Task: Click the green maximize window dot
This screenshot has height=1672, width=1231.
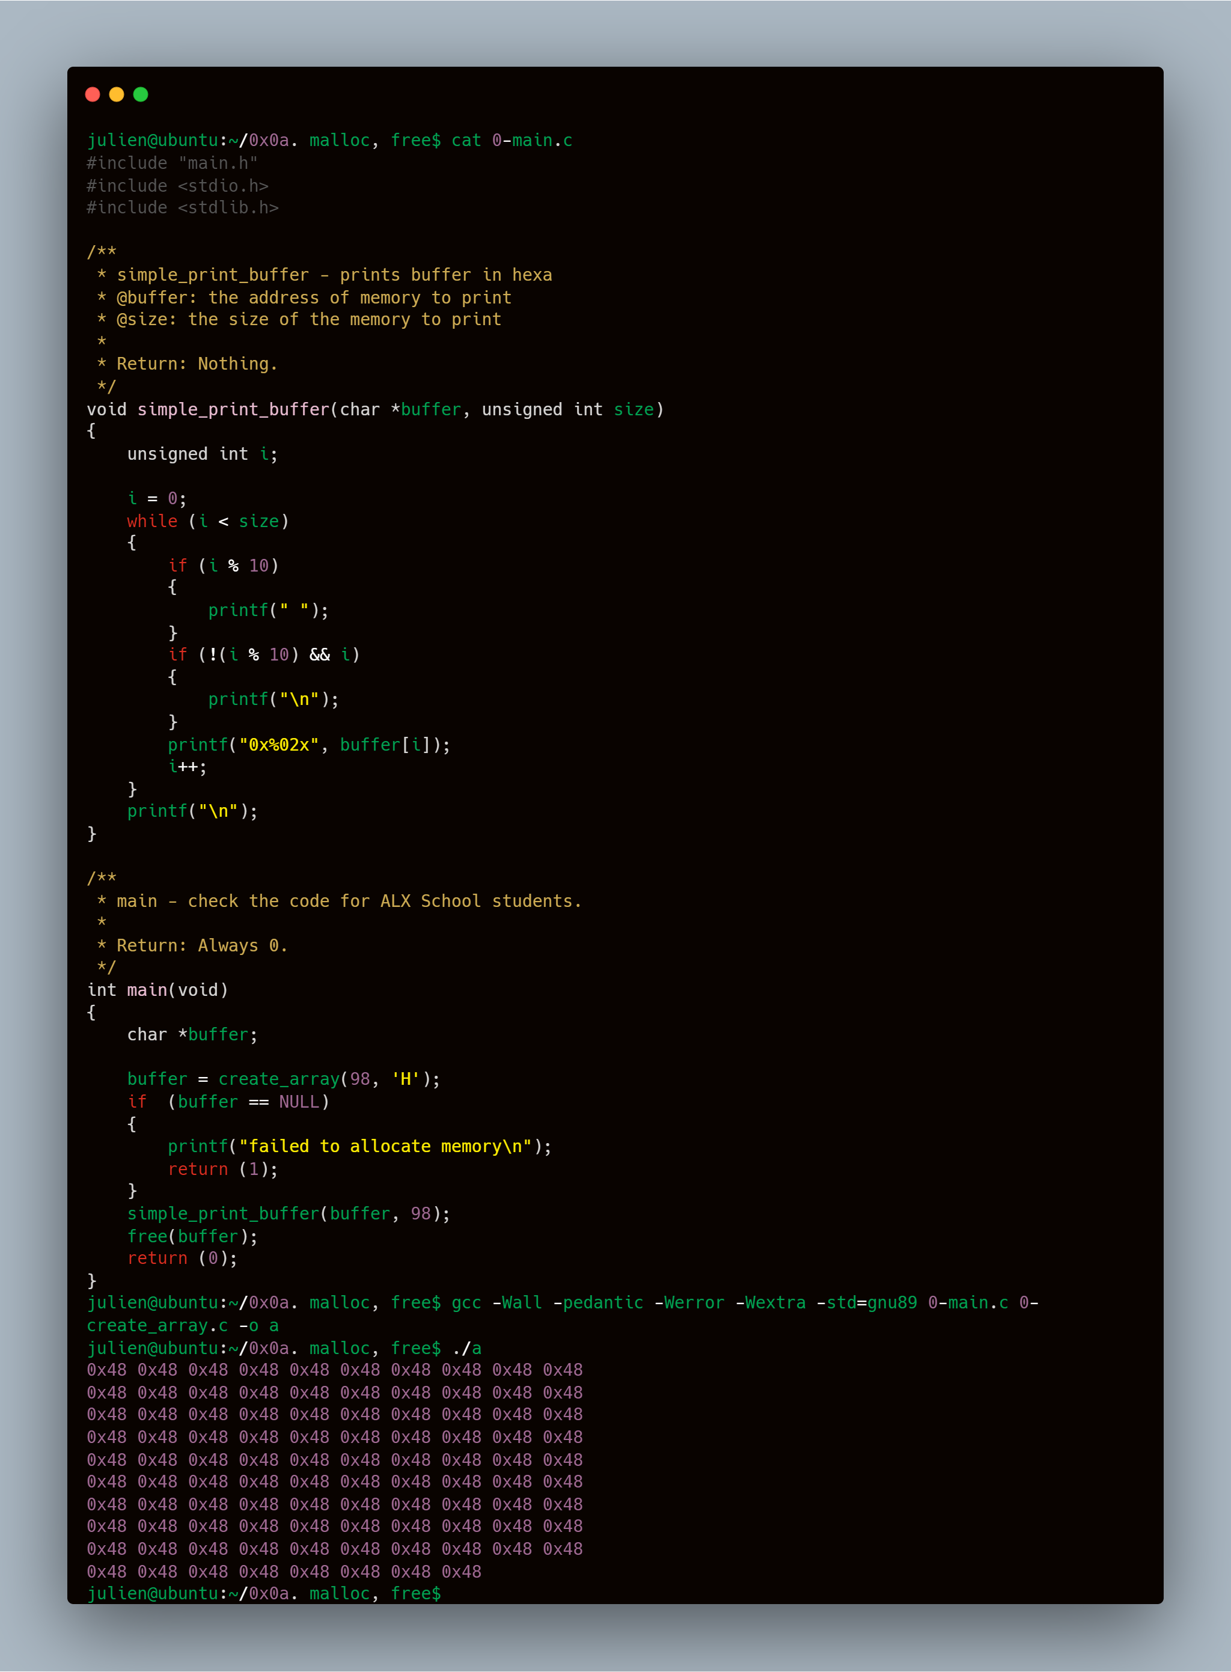Action: click(x=140, y=94)
